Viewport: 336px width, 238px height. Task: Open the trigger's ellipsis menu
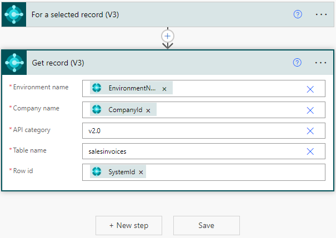pyautogui.click(x=321, y=14)
